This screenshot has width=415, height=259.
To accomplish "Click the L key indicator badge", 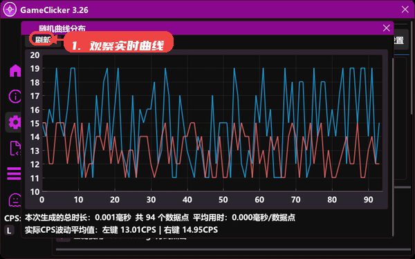I will tap(9, 231).
